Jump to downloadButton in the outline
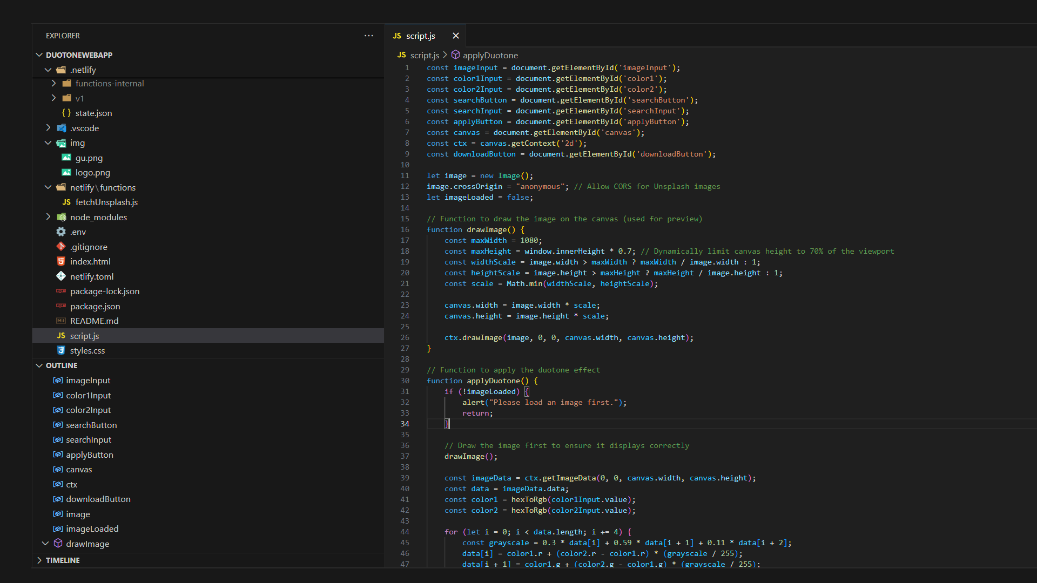The width and height of the screenshot is (1037, 583). click(98, 499)
